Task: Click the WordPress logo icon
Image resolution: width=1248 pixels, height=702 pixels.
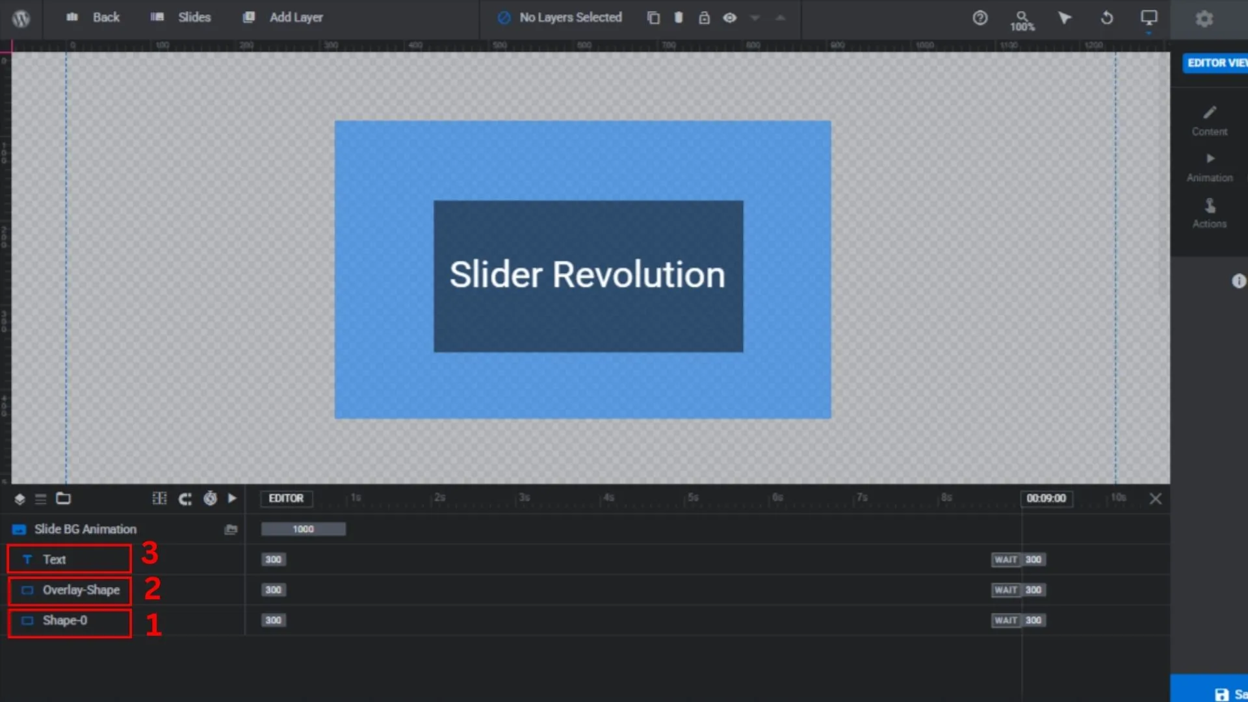Action: coord(21,18)
